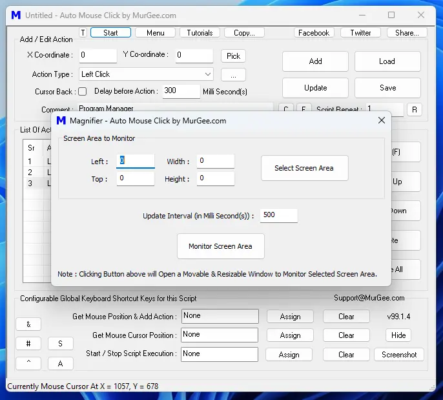Open the Twitter button
Screen dimensions: 443x400
click(x=360, y=33)
